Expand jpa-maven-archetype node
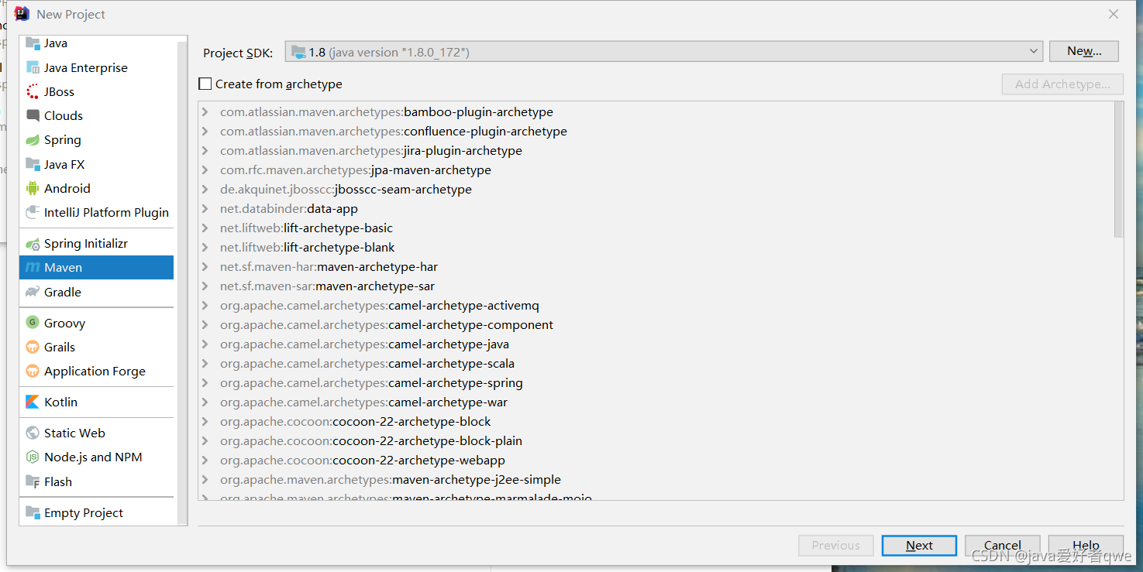Screen dimensions: 1143x572 [205, 170]
